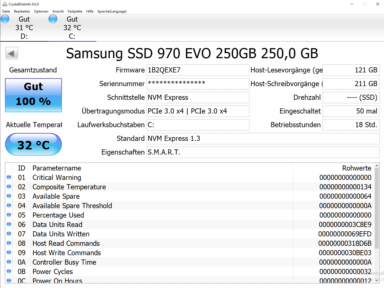Click status orb for Critical Warning row
The width and height of the screenshot is (384, 288).
9,177
